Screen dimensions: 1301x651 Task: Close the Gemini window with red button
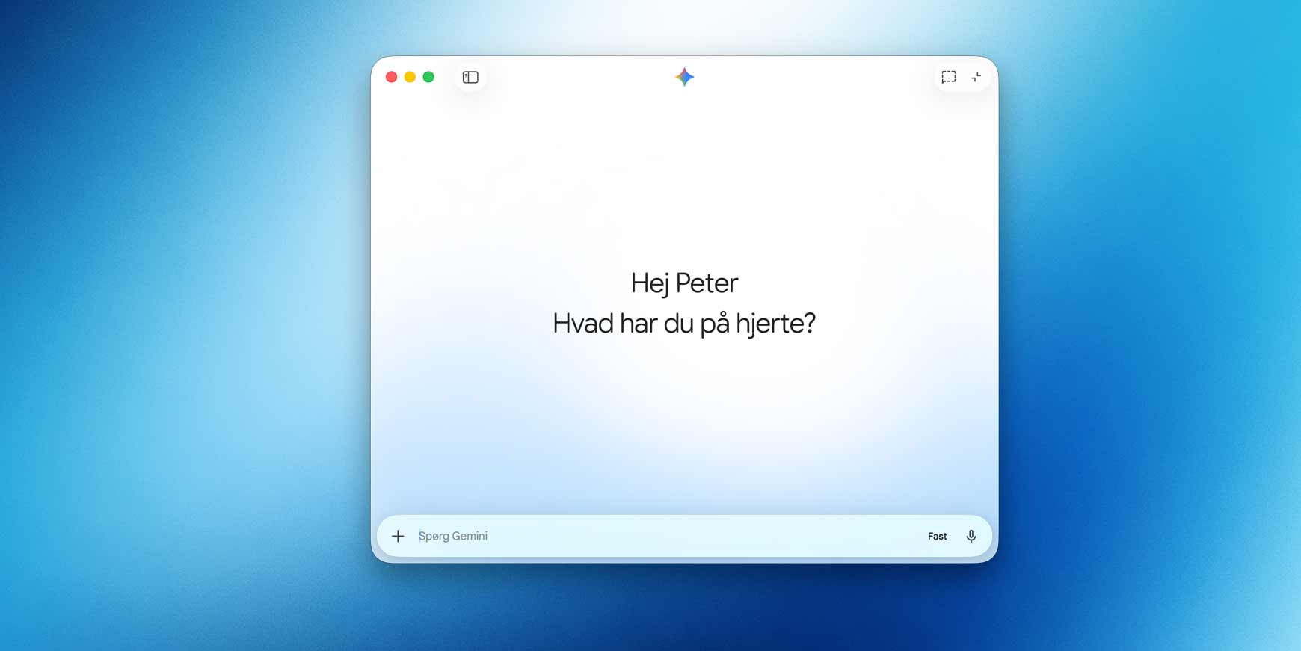pos(391,77)
